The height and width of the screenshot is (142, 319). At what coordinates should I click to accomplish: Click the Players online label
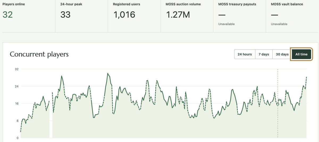click(14, 4)
